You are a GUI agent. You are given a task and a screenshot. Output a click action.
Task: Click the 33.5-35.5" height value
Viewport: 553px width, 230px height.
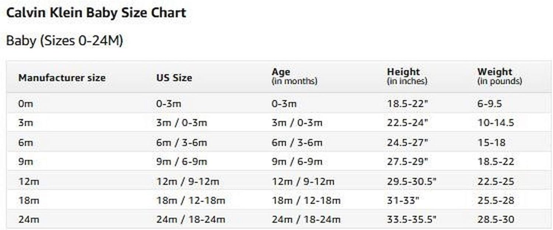click(x=412, y=220)
